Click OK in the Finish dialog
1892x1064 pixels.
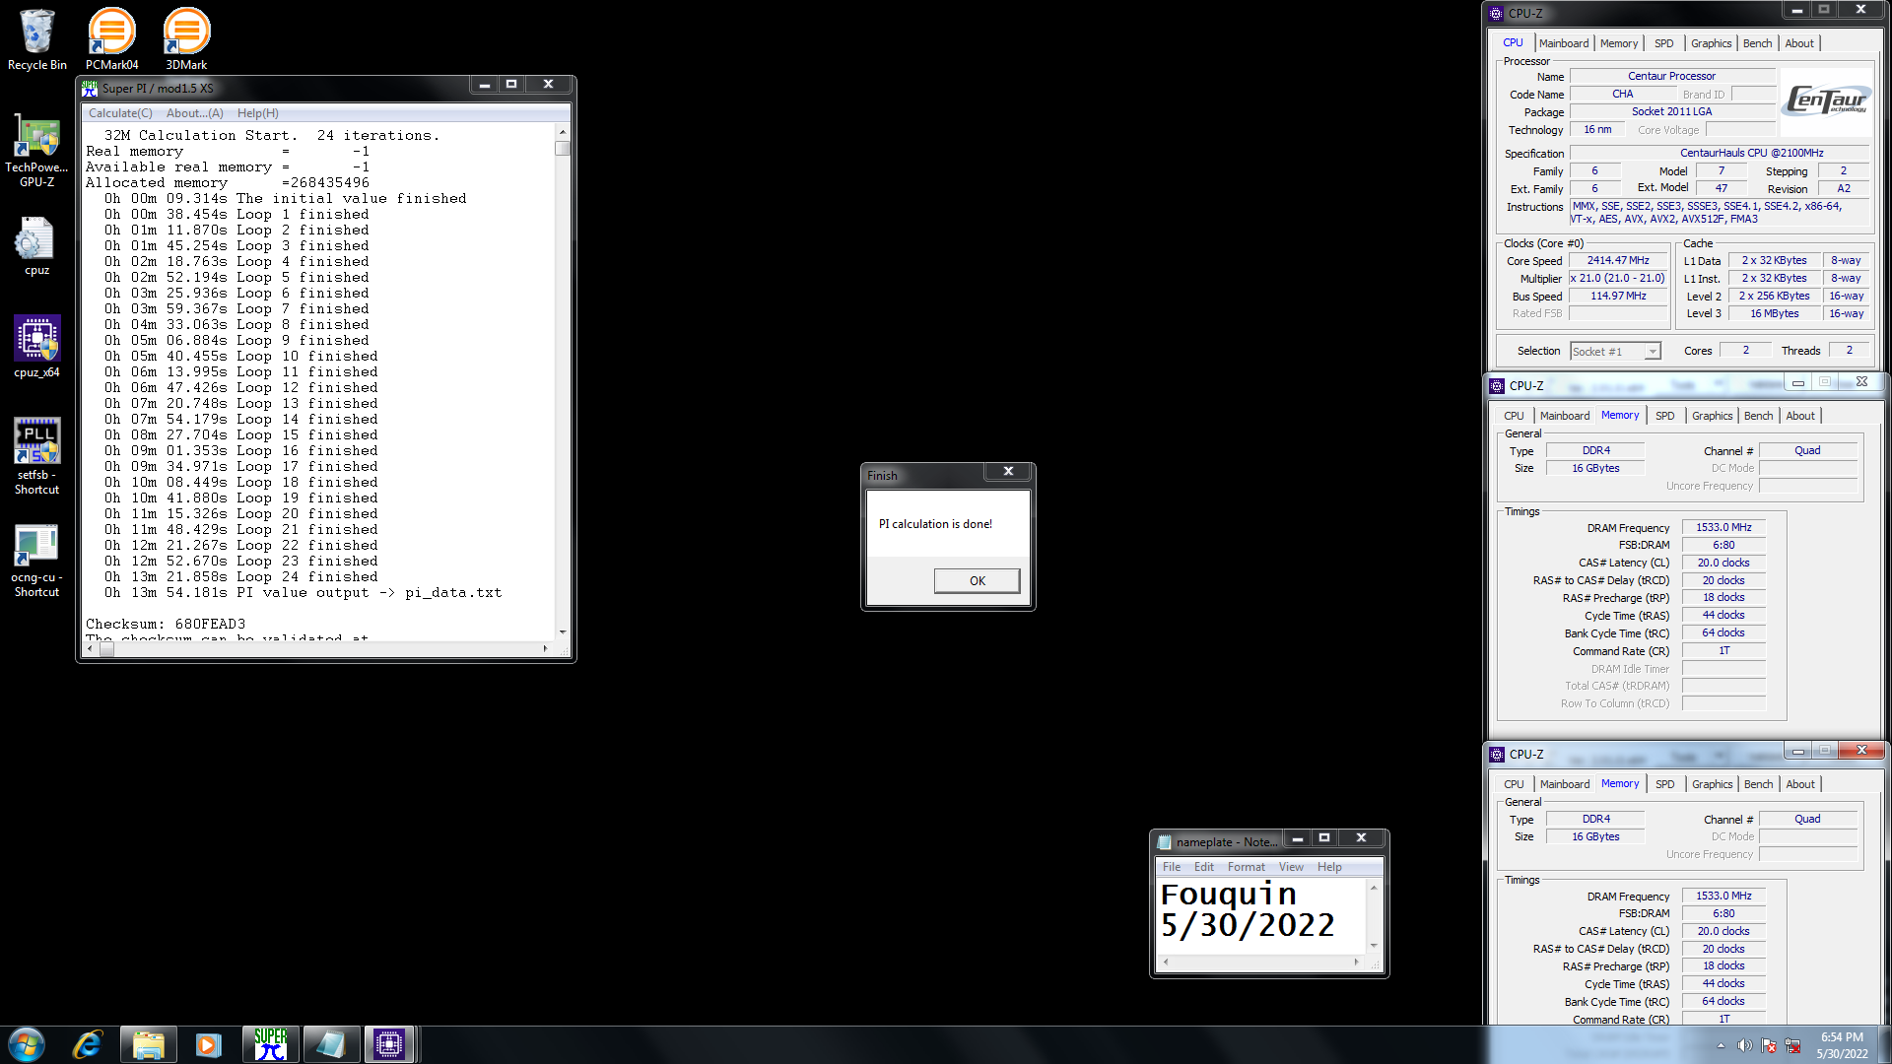977,580
